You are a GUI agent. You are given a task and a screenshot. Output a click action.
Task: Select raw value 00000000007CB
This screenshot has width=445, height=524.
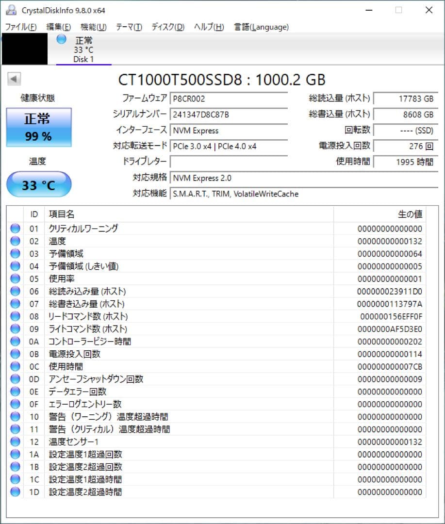coord(390,367)
